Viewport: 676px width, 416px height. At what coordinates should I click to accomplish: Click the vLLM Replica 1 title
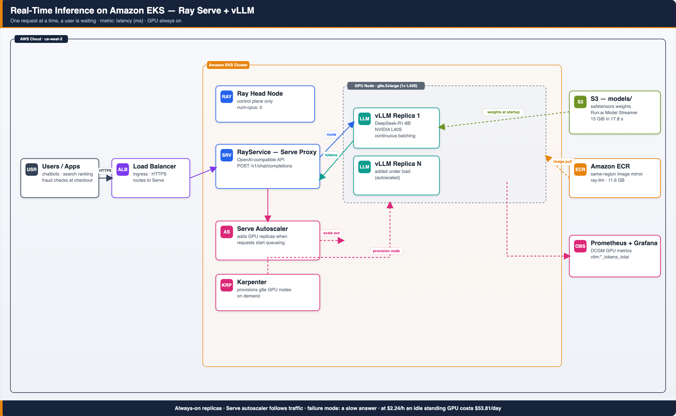coord(397,115)
